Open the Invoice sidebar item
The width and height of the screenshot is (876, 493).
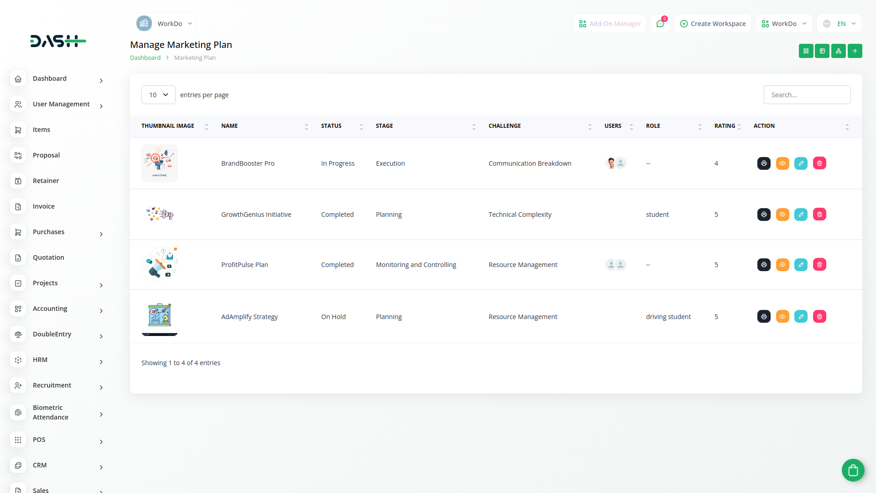44,207
